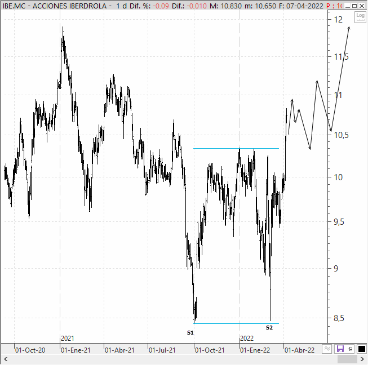The image size is (368, 365).
Task: Click the M: 10,830 maximum value
Action: pos(225,6)
